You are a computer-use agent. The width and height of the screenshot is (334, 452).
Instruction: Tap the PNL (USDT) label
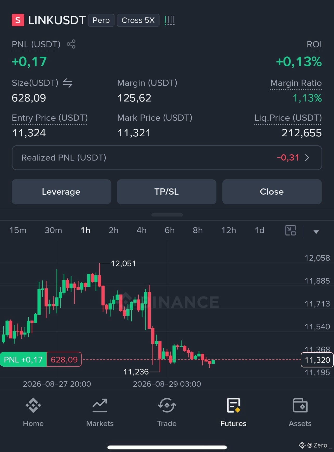pyautogui.click(x=36, y=44)
